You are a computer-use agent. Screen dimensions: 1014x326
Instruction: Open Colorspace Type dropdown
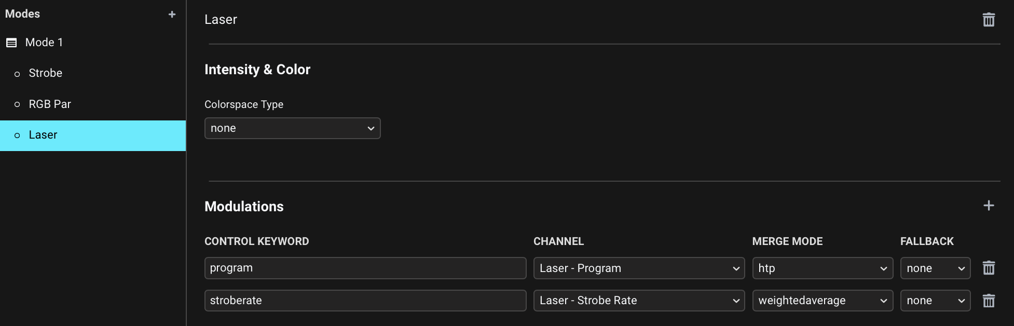[292, 128]
